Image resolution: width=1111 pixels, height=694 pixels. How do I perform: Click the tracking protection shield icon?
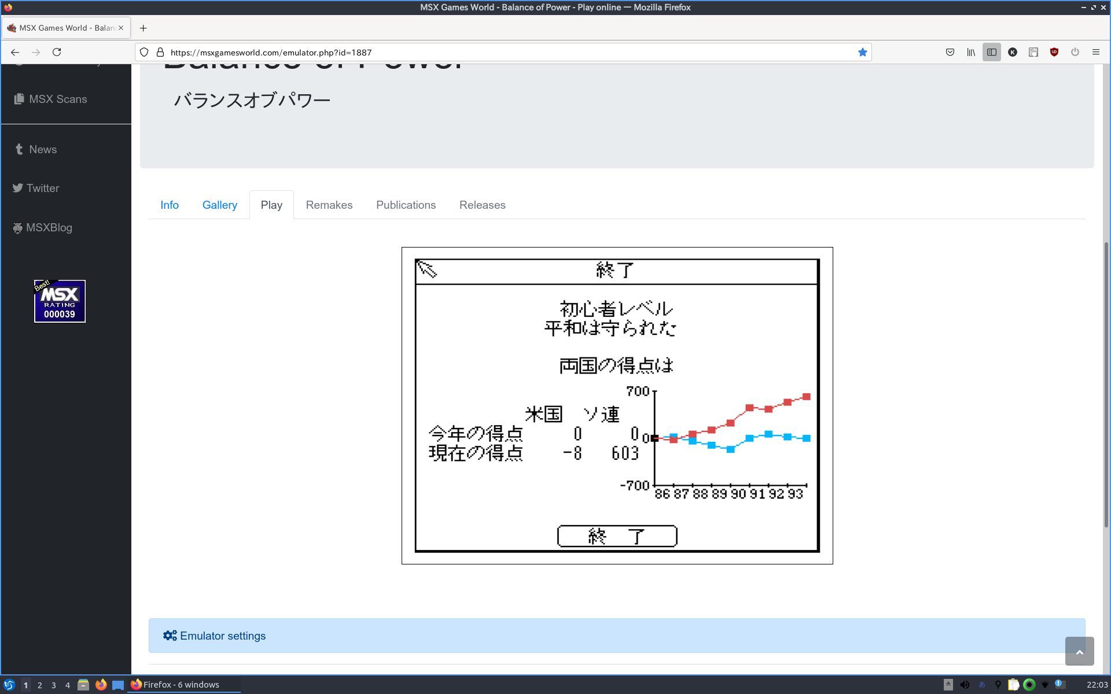pyautogui.click(x=145, y=52)
